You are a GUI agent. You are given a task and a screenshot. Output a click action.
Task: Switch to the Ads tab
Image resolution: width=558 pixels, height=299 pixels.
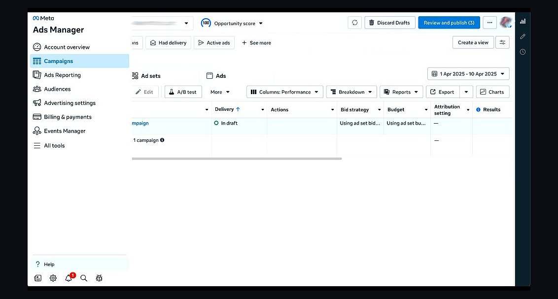pyautogui.click(x=216, y=76)
